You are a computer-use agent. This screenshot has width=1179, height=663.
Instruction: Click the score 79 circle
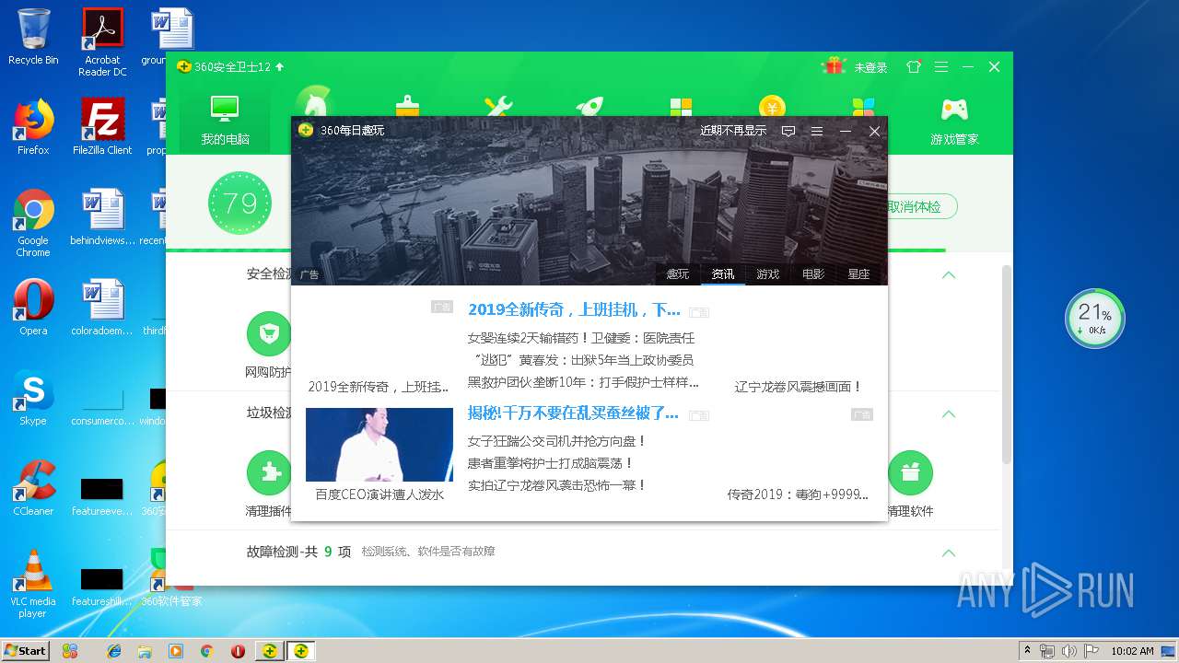[x=239, y=203]
